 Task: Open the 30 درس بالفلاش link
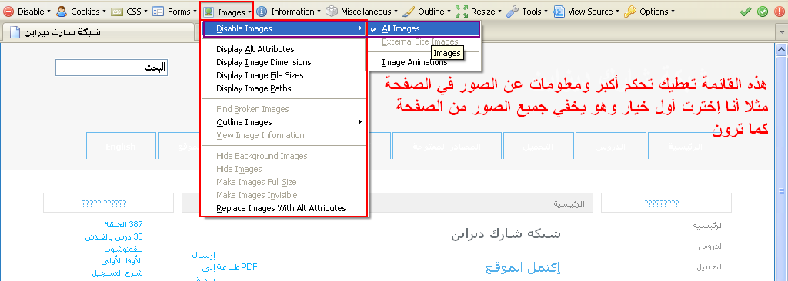(x=114, y=236)
